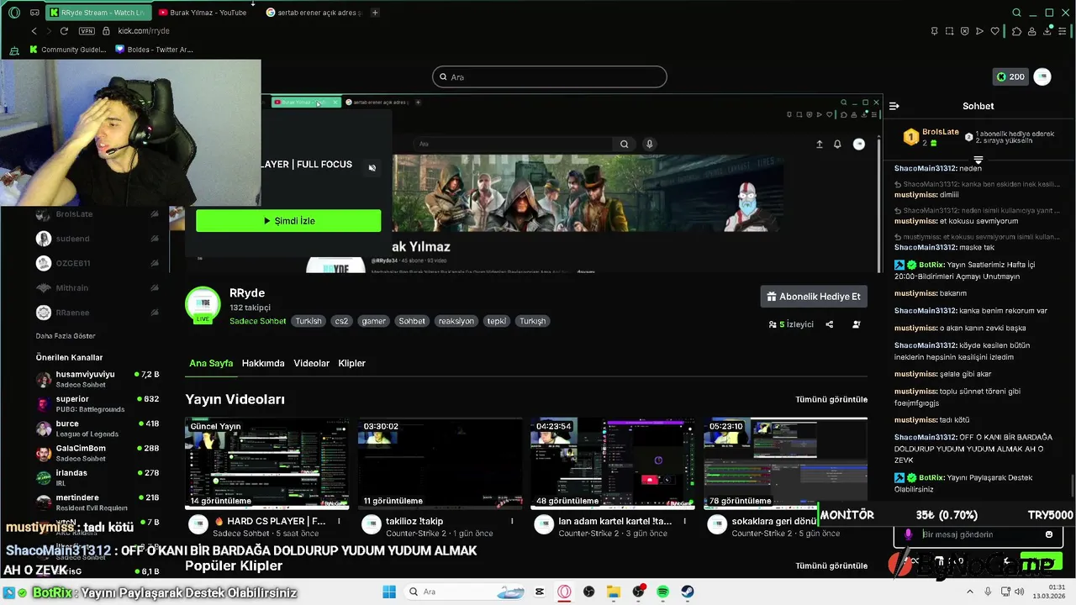The height and width of the screenshot is (605, 1076).
Task: Click the Şimdi İzle watch button
Action: (288, 221)
